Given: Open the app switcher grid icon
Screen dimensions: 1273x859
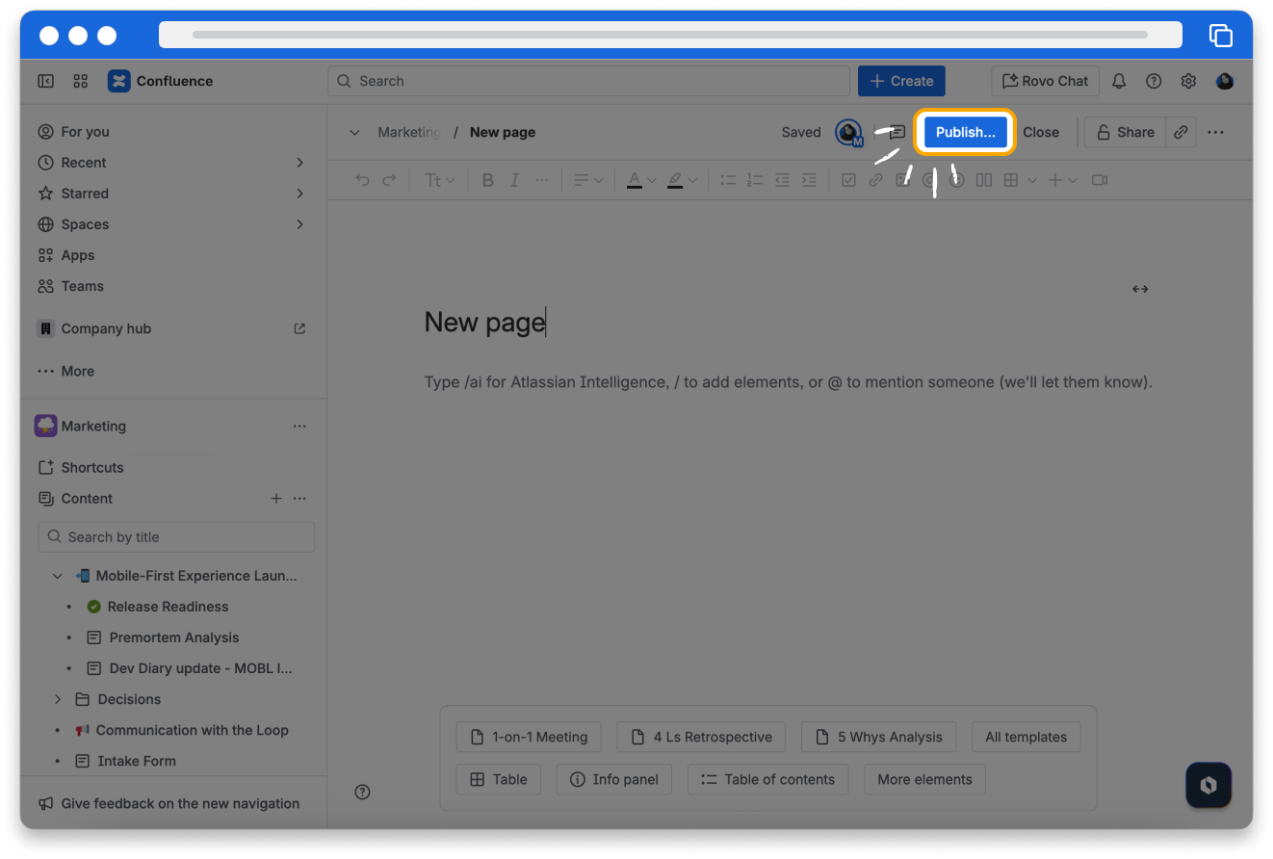Looking at the screenshot, I should [81, 81].
